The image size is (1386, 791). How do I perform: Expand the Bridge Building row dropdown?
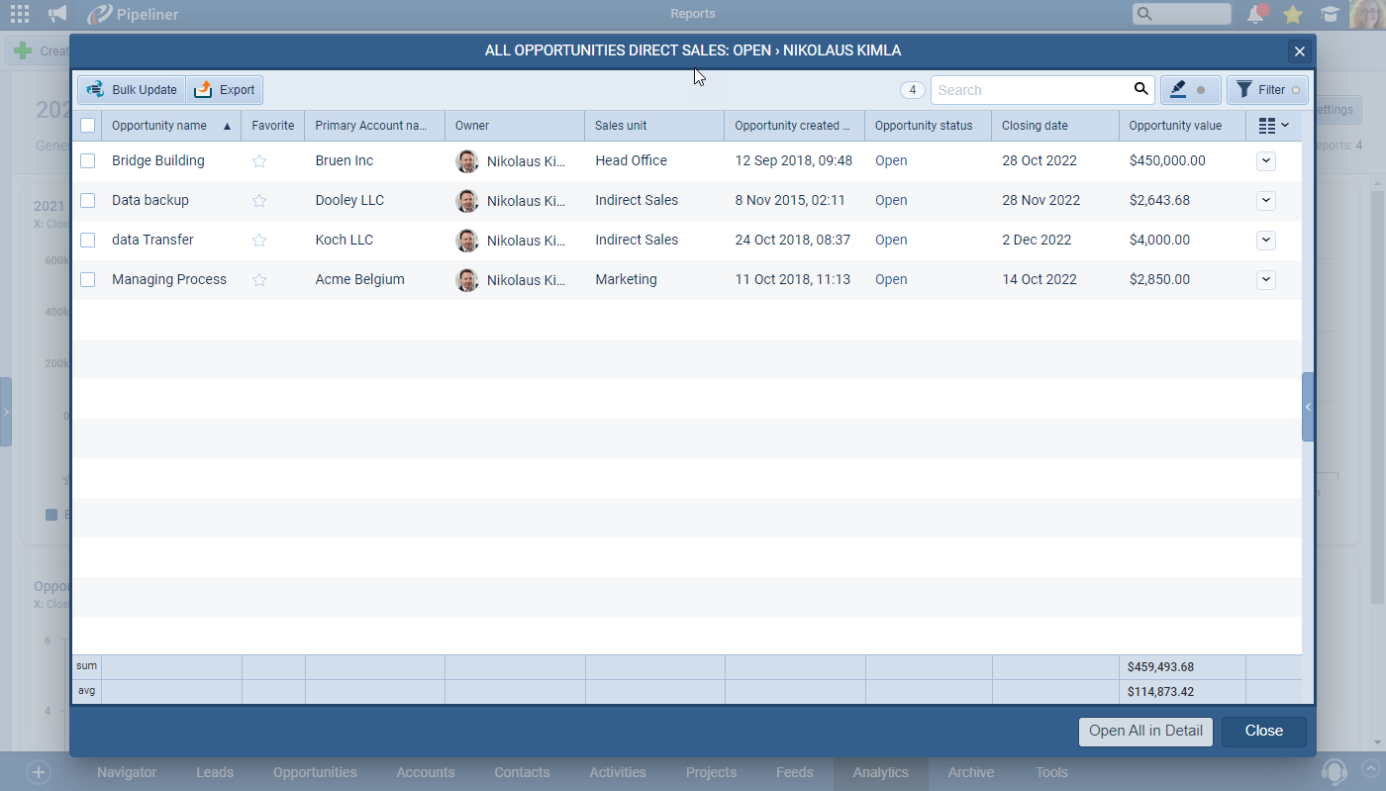pos(1265,161)
